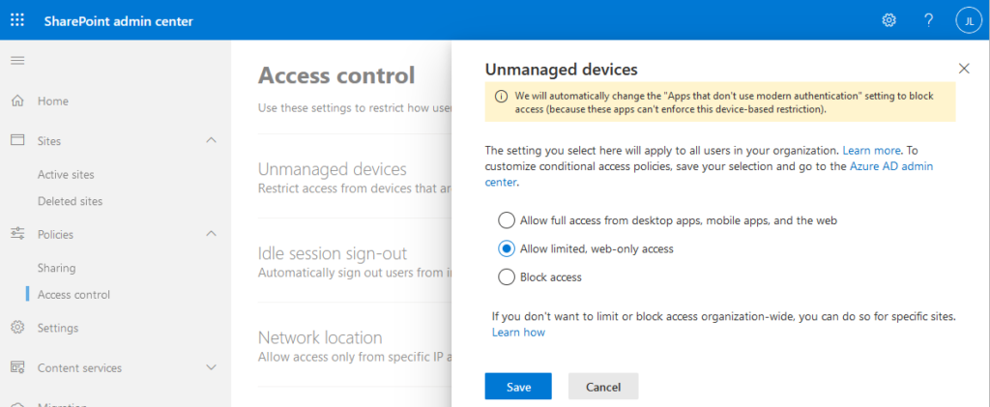
Task: Click the Cancel button
Action: (603, 386)
